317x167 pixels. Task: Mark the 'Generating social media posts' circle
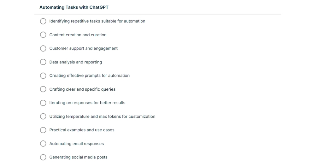43,157
